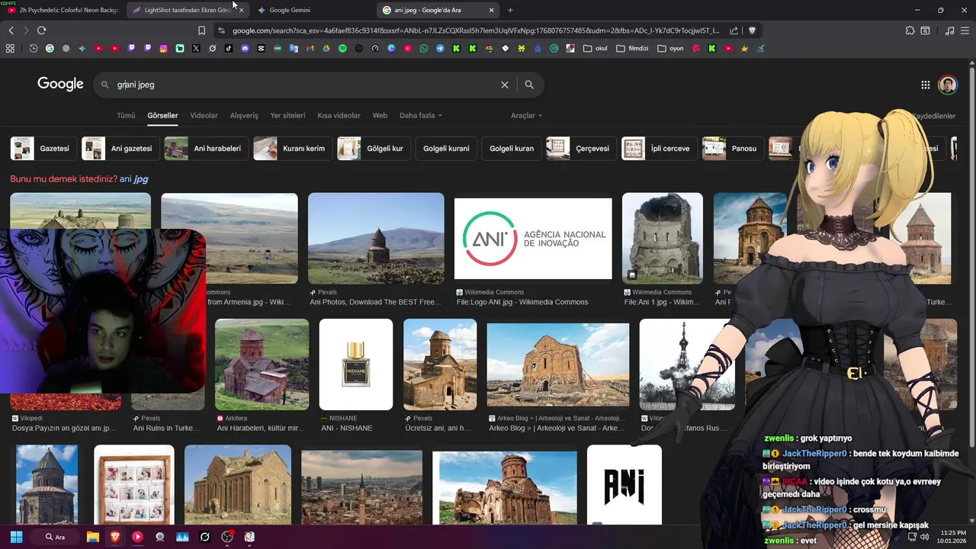Open the filmdizi bookmarks folder
Image resolution: width=976 pixels, height=549 pixels.
632,48
